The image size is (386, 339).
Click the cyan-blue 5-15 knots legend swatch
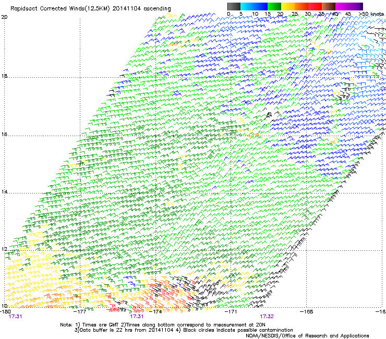tap(254, 6)
